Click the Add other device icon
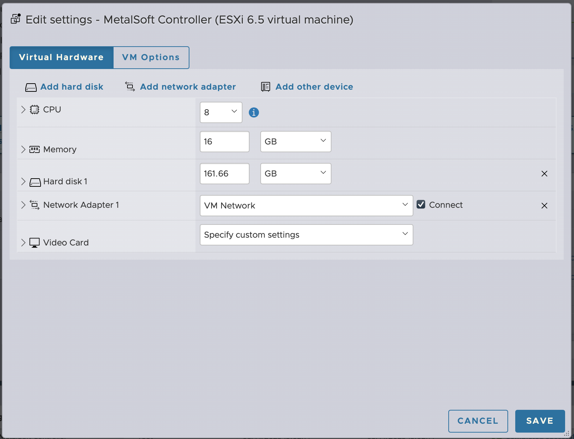 266,87
